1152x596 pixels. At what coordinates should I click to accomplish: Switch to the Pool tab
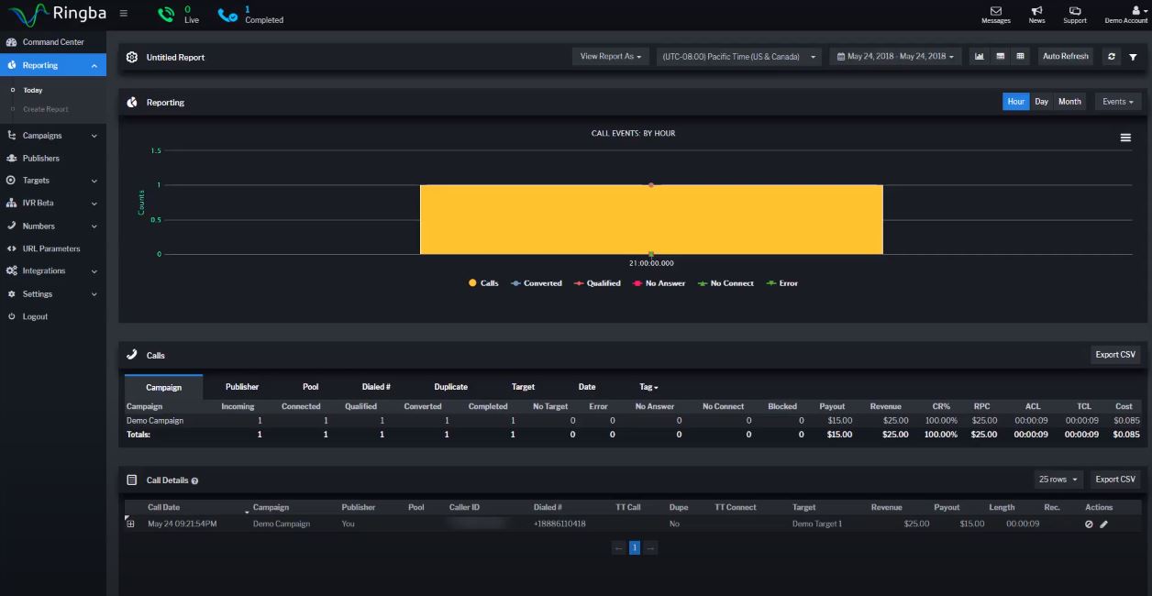click(311, 387)
